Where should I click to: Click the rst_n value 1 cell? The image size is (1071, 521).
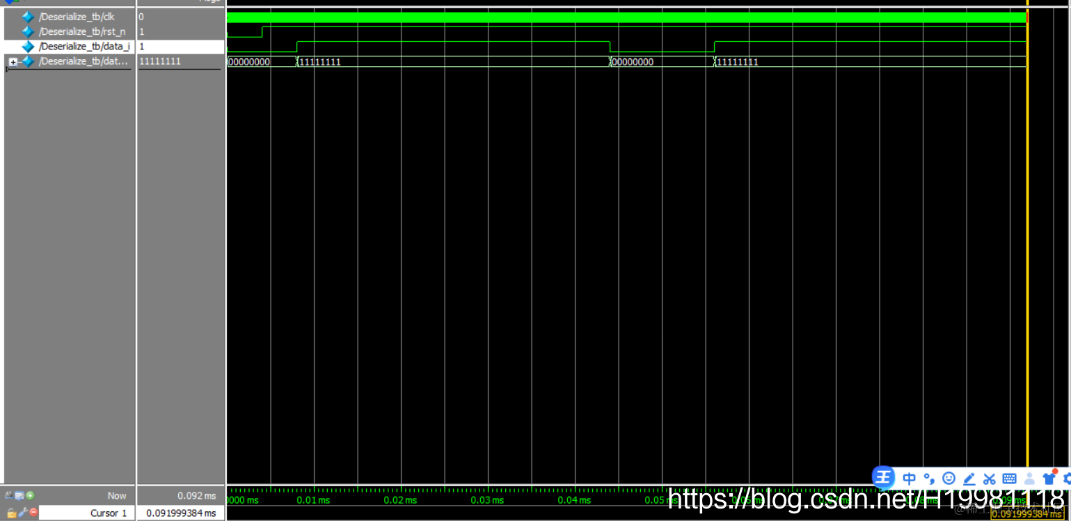(x=181, y=31)
